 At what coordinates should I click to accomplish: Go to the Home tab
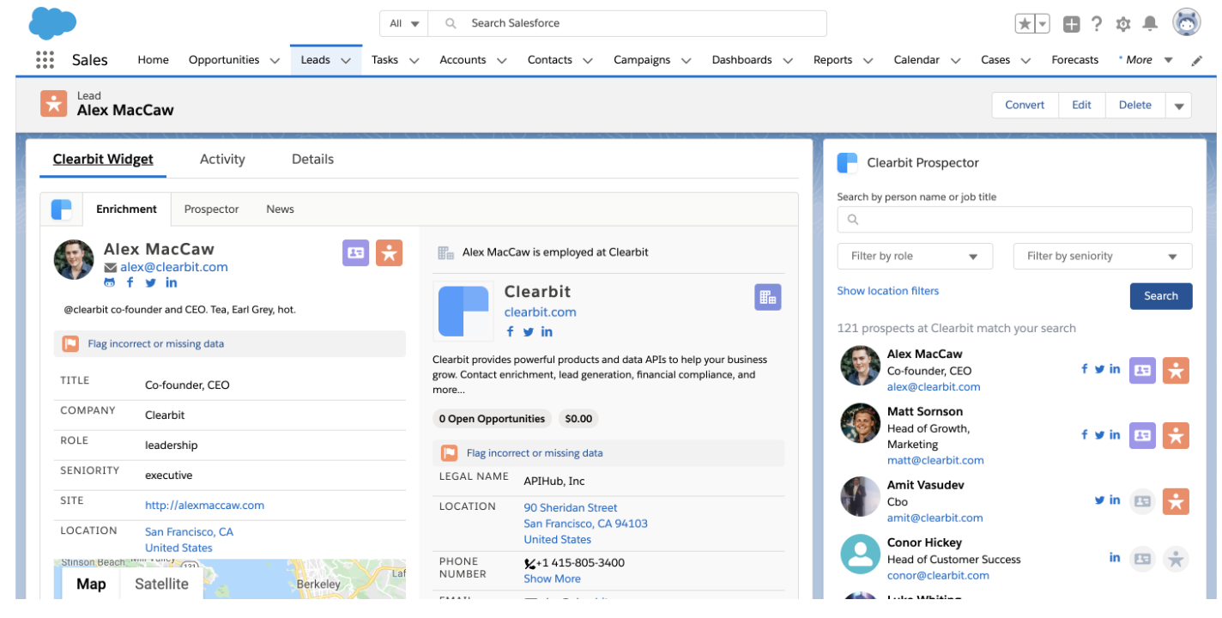pyautogui.click(x=153, y=60)
